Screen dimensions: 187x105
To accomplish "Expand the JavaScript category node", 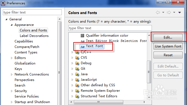I will (72, 80).
